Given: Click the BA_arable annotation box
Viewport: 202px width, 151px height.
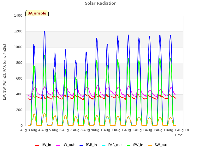Looking at the screenshot, I should (37, 13).
